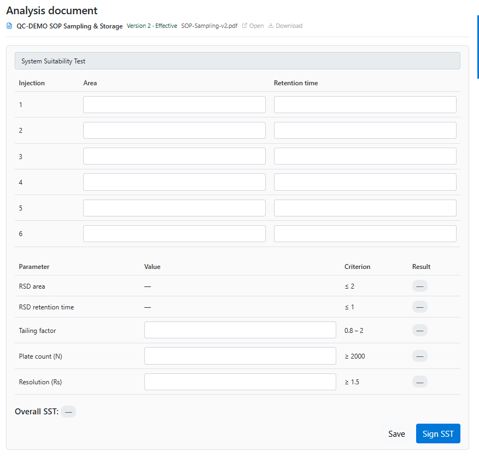The height and width of the screenshot is (457, 479).
Task: Open the SOP document link
Action: pyautogui.click(x=253, y=26)
